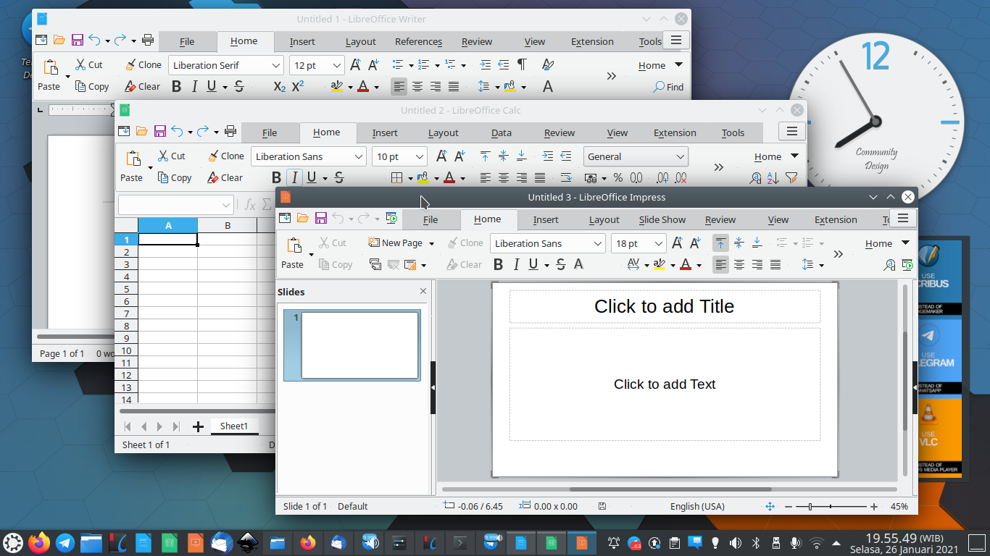Click the New Page button in Impress
This screenshot has height=556, width=990.
tap(395, 243)
